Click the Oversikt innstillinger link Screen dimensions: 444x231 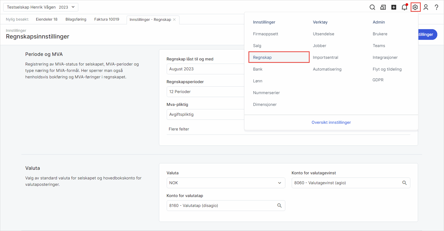click(x=331, y=122)
